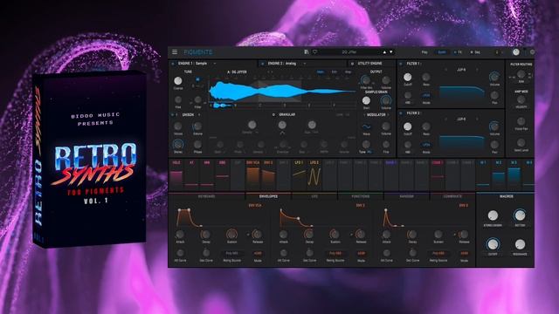Click the Output Filter Mix knob

coord(366,80)
